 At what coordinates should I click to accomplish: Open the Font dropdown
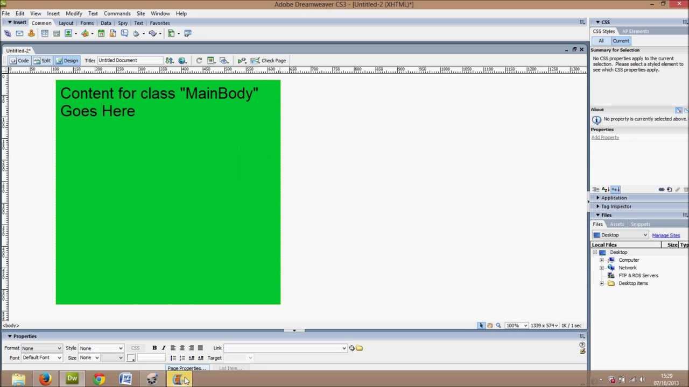click(x=42, y=358)
